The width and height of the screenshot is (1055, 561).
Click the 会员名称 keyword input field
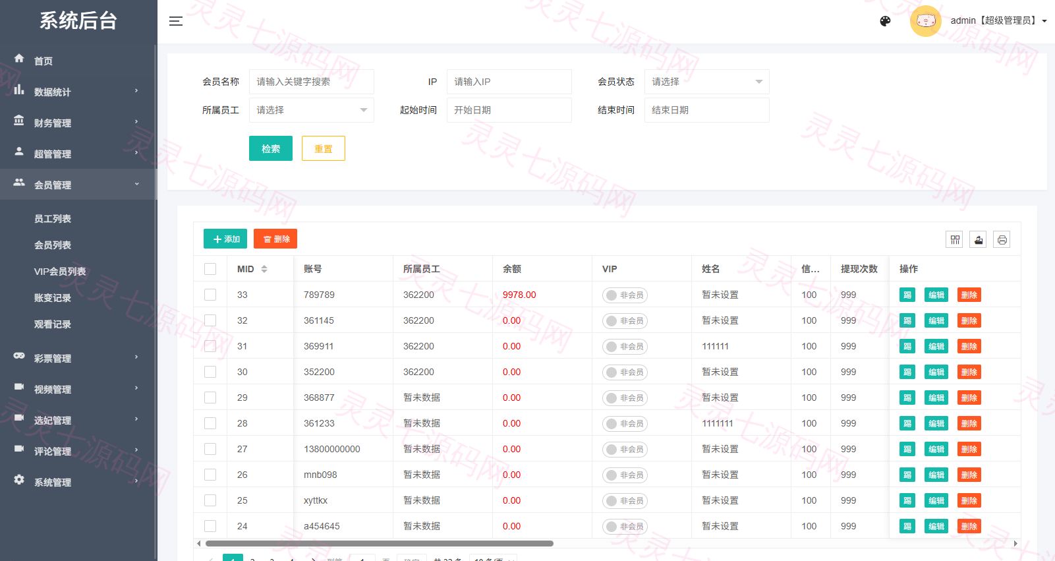(312, 82)
